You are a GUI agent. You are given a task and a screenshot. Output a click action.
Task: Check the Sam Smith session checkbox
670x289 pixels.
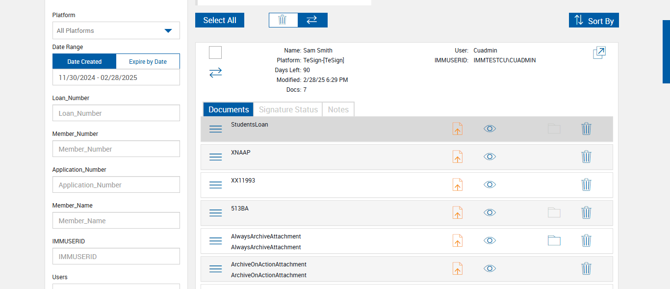[x=215, y=53]
